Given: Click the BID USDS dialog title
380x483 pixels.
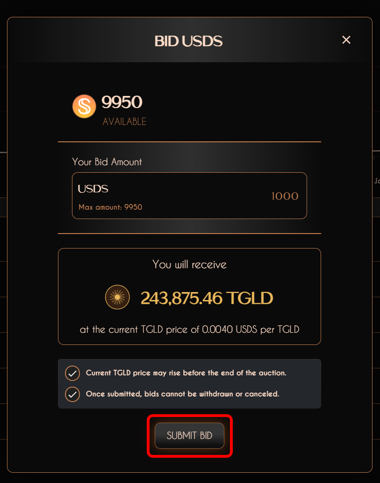Looking at the screenshot, I should (188, 42).
